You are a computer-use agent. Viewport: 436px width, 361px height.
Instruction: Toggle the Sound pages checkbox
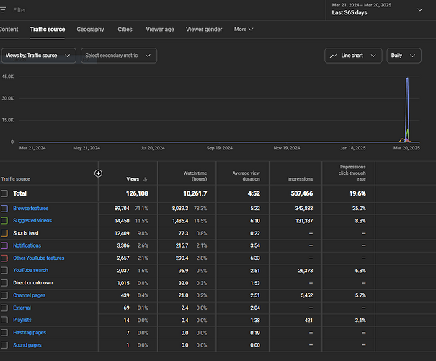(x=4, y=345)
